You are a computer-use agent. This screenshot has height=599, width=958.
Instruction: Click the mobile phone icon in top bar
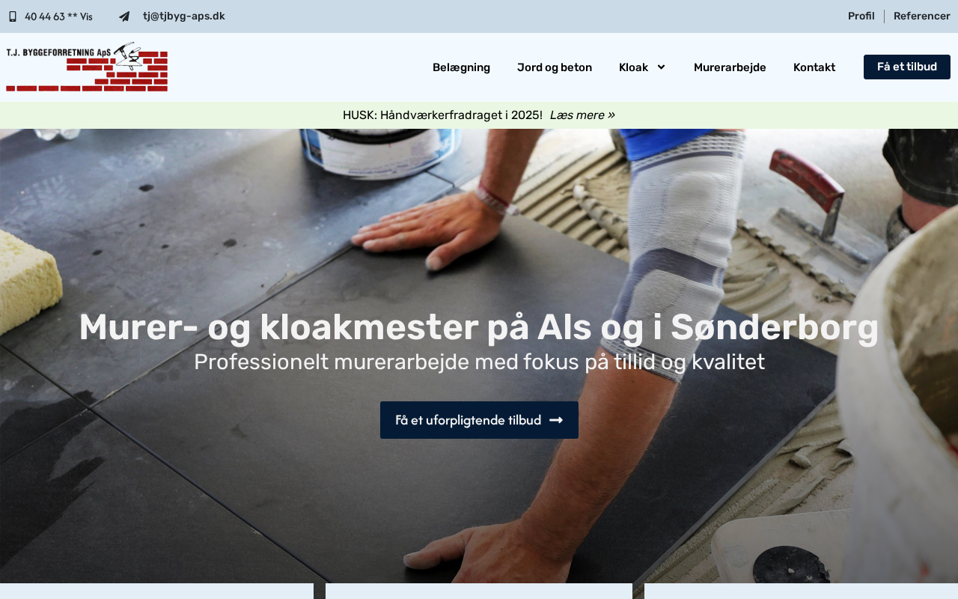click(x=12, y=16)
